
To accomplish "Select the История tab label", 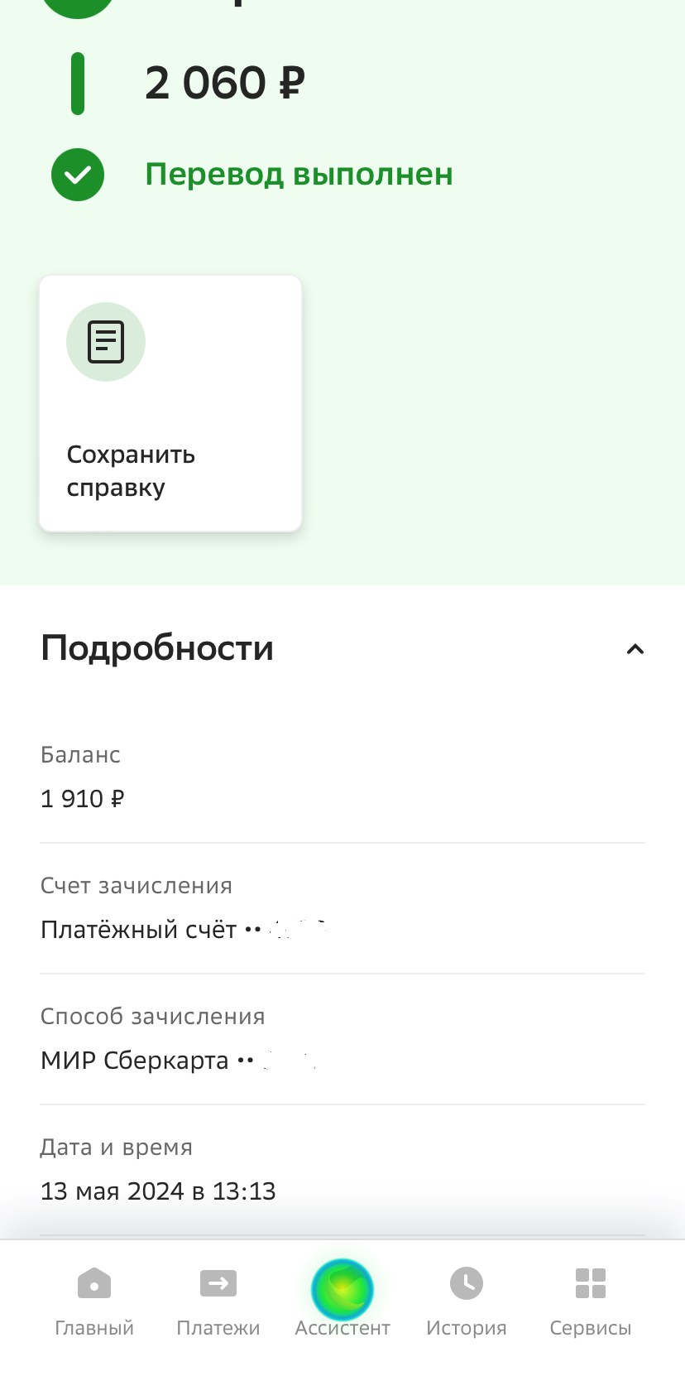I will point(467,1328).
